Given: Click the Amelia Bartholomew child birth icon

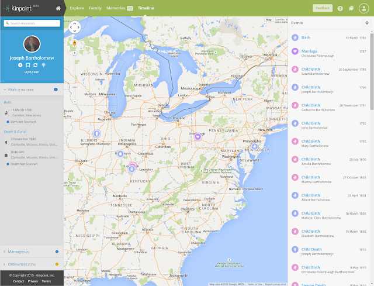Looking at the screenshot, I should [295, 159].
